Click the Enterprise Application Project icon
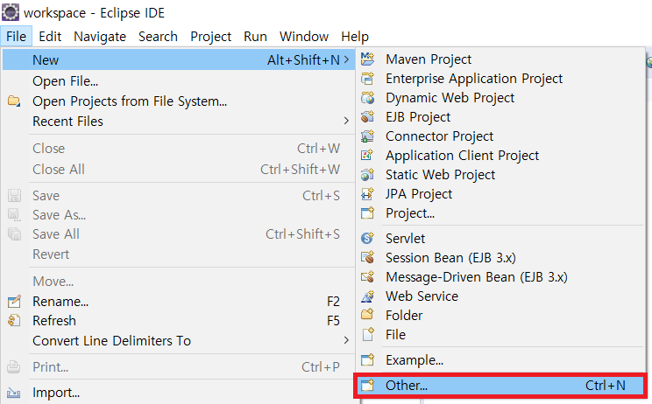The width and height of the screenshot is (652, 404). 367,79
